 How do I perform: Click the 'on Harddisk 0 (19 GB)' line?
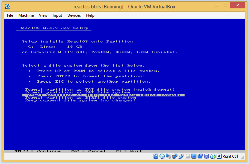100,52
